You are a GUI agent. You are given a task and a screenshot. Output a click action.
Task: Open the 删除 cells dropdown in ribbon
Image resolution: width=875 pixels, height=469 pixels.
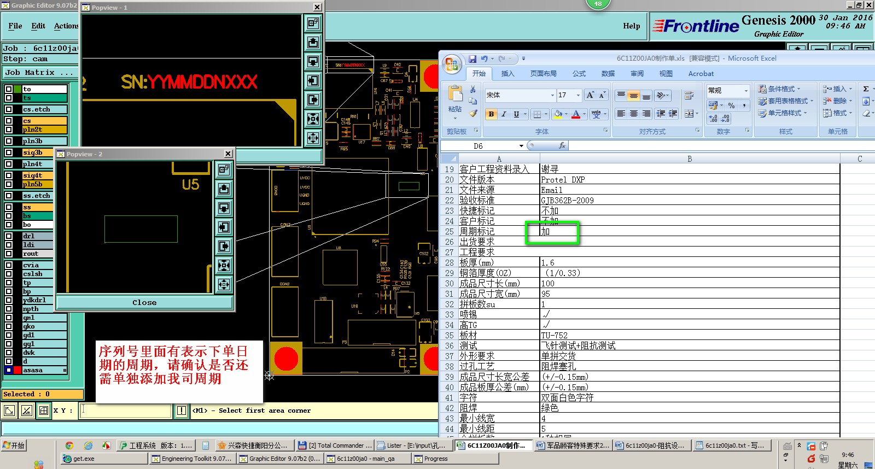pos(838,101)
